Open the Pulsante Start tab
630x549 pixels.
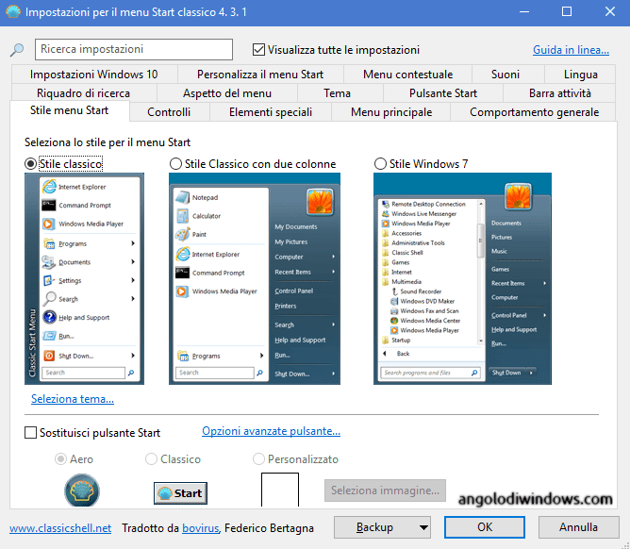coord(442,92)
